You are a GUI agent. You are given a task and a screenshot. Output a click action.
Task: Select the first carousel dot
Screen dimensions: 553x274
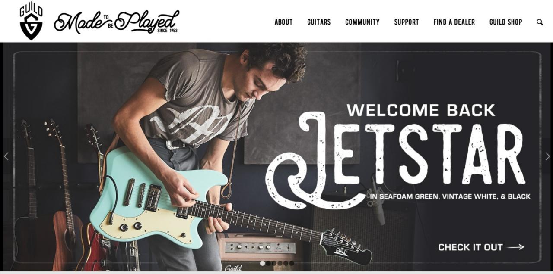(262, 263)
